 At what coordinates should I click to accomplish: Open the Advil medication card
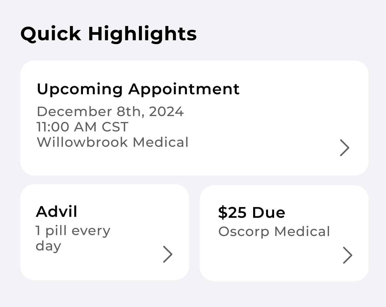coord(105,232)
